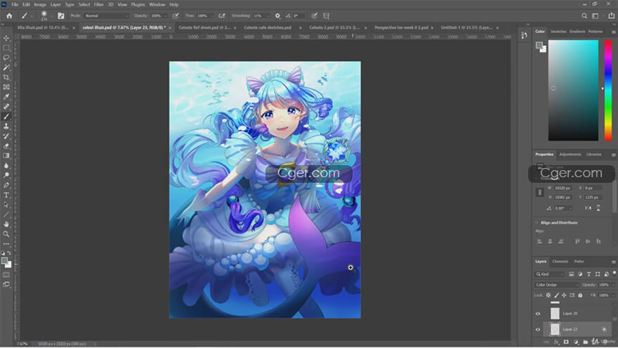
Task: Click inside the color picker field
Action: point(573,90)
